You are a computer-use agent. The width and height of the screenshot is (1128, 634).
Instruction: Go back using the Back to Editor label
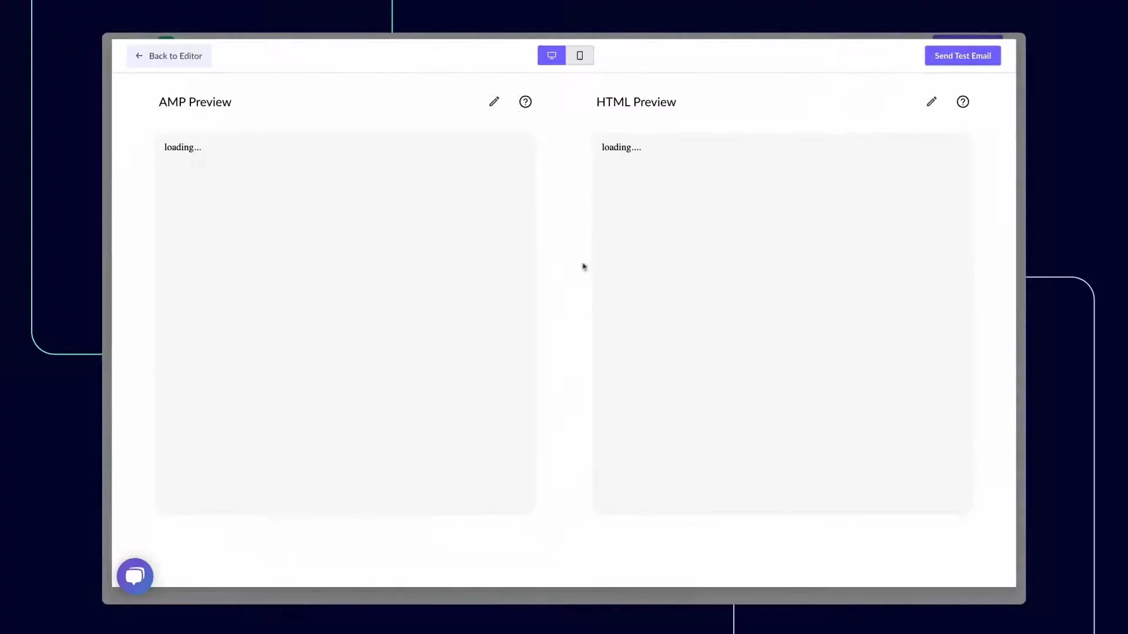click(x=175, y=56)
